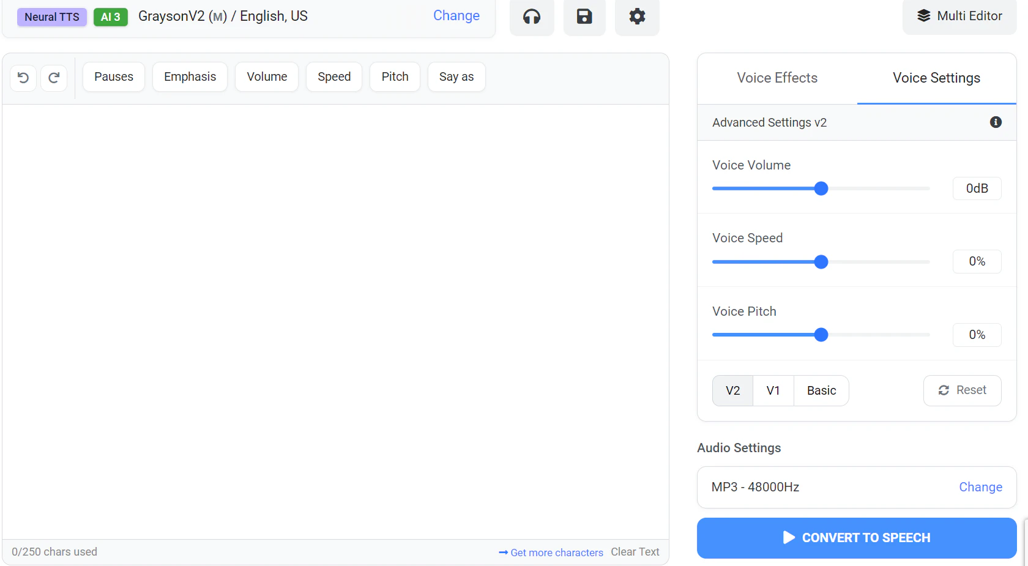Open the Say as options
The image size is (1028, 566).
(456, 76)
